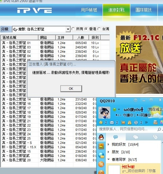Select room 新‧信長之野望‧15.X
Screen dimensions: 163x174
click(x=49, y=147)
